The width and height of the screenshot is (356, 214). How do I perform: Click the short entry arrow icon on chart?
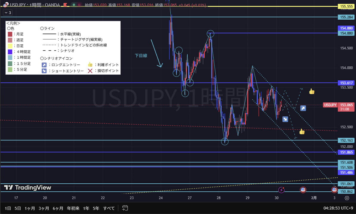click(285, 119)
